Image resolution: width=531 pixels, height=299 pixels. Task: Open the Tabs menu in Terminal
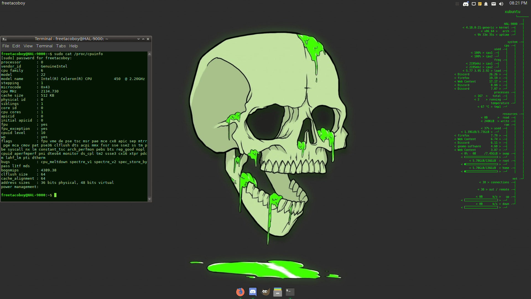pos(61,46)
